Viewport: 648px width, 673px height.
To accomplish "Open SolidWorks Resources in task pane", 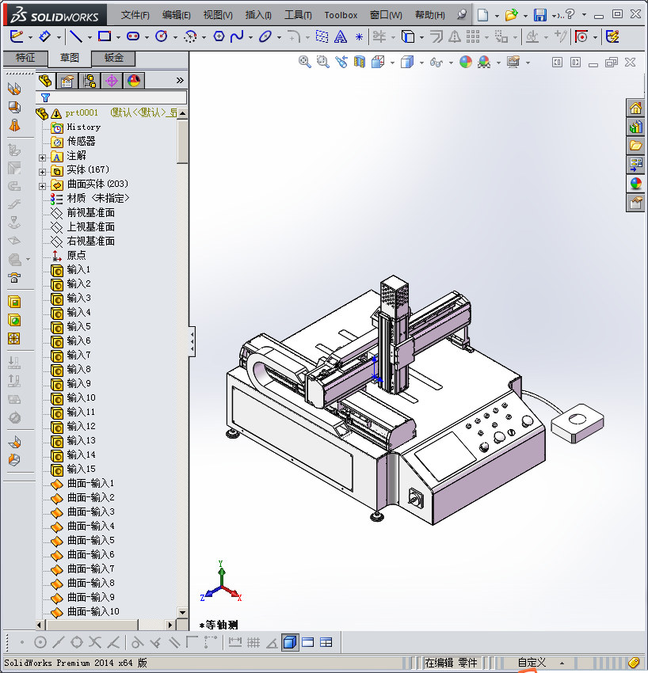I will point(635,108).
